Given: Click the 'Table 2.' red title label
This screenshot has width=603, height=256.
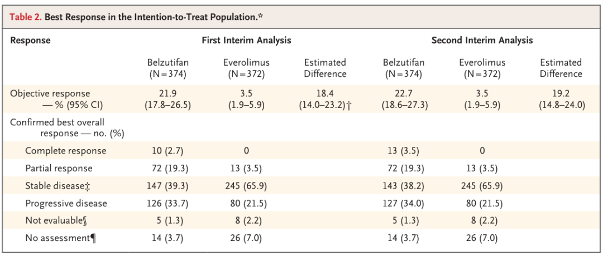Looking at the screenshot, I should click(x=25, y=17).
